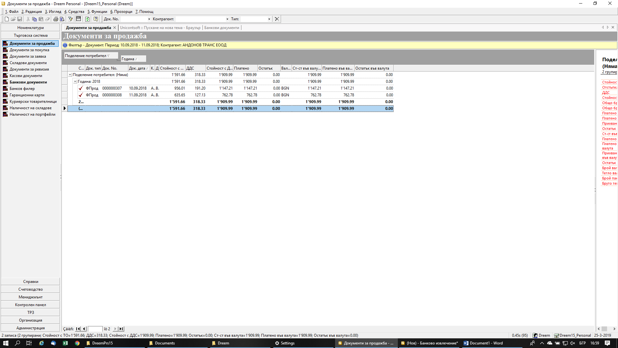Open Гаранционни карти in the sidebar
The image size is (618, 348).
point(27,95)
